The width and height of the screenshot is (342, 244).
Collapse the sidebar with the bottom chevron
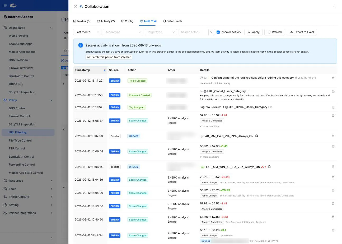click(x=51, y=238)
